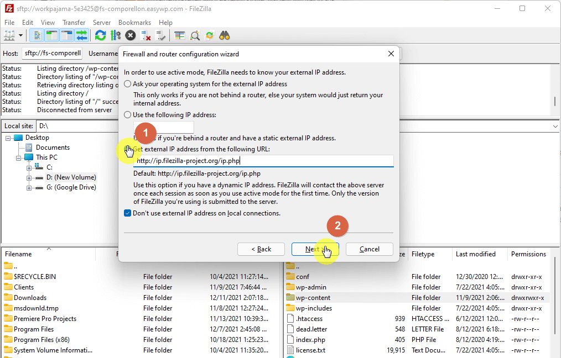Screen dimensions: 561x358
Task: Open the Site Manager icon
Action: point(9,35)
